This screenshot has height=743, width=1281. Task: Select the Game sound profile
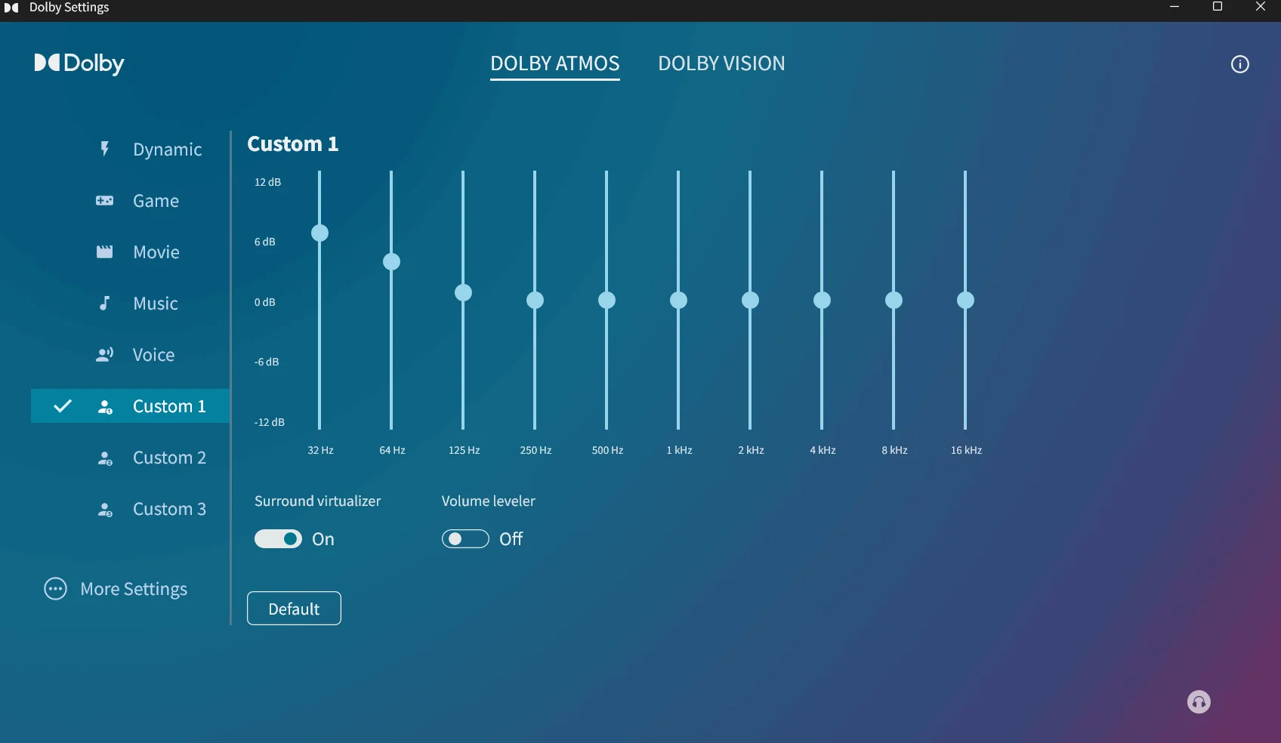131,201
